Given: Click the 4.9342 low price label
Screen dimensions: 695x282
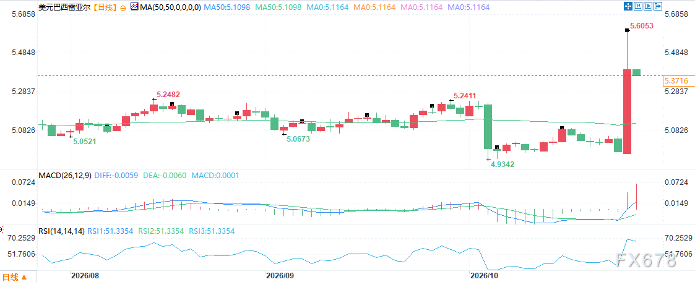Looking at the screenshot, I should pos(503,164).
